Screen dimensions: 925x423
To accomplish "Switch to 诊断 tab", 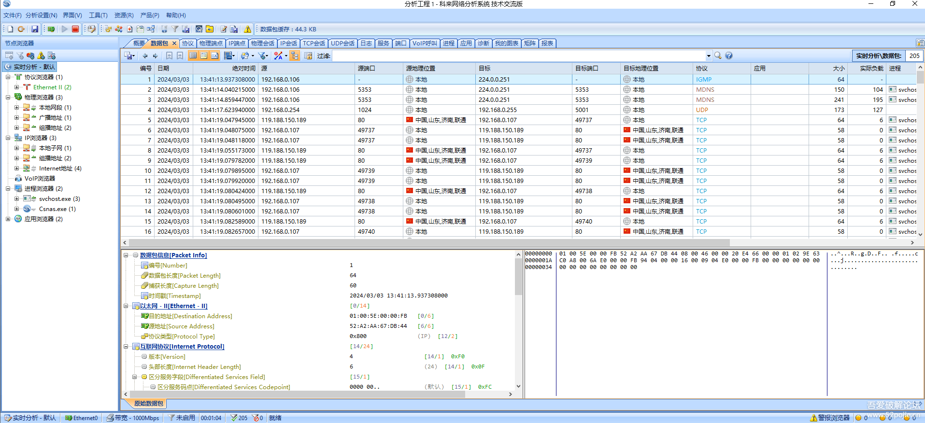I will (x=484, y=43).
